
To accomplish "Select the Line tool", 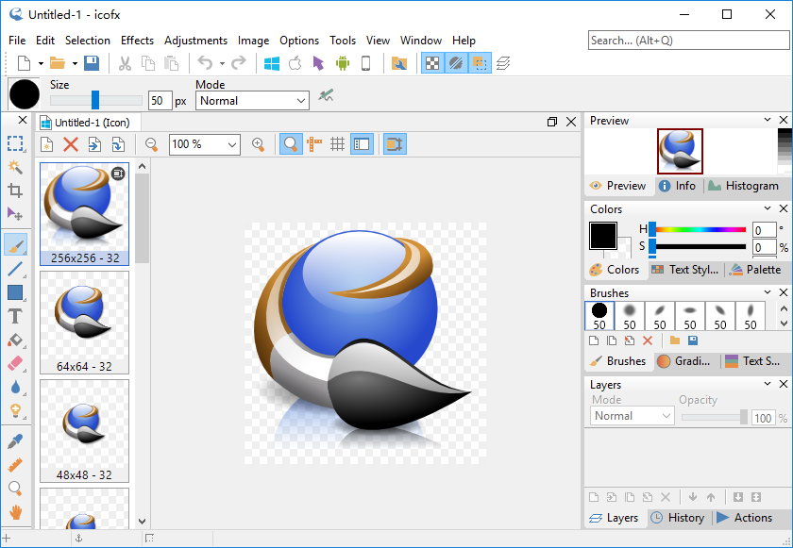I will coord(15,269).
